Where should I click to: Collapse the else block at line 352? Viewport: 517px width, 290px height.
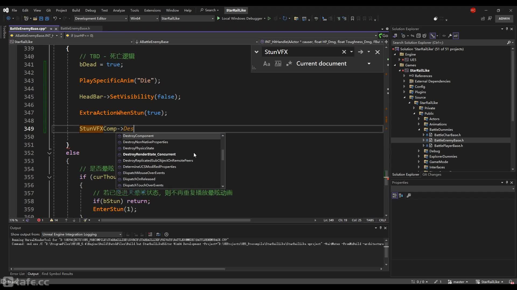click(49, 153)
